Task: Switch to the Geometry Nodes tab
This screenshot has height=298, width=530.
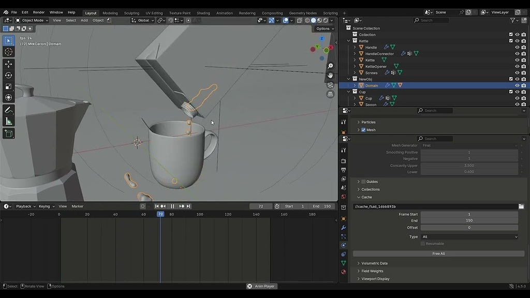Action: [x=303, y=13]
